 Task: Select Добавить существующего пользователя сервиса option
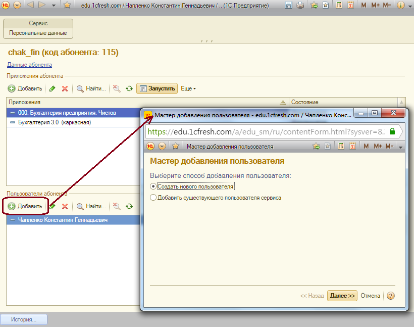pyautogui.click(x=216, y=198)
